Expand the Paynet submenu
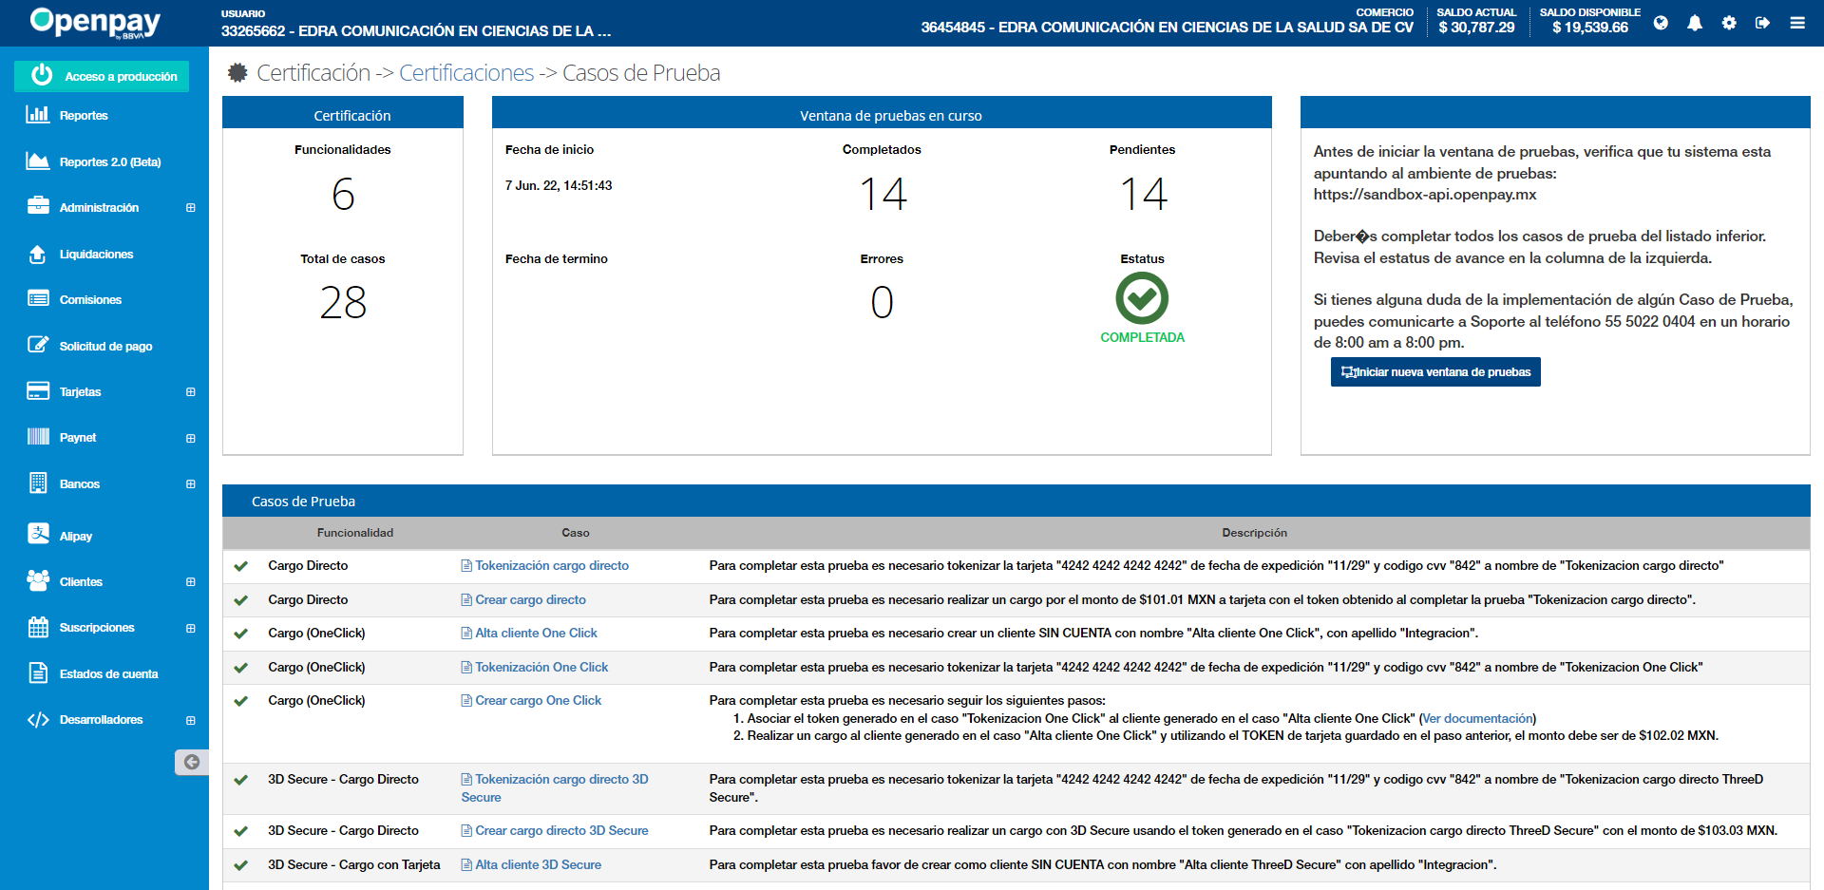Image resolution: width=1824 pixels, height=890 pixels. point(191,439)
